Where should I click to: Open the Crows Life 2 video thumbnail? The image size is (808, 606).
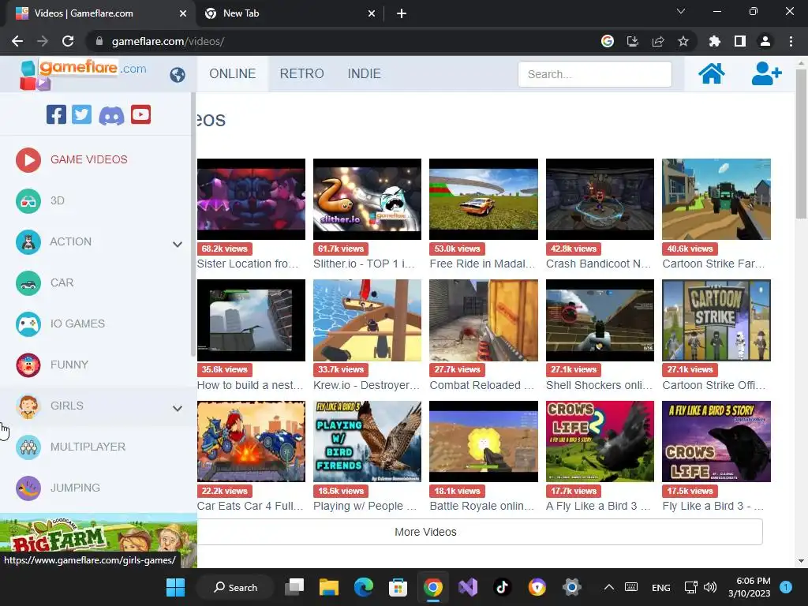(x=600, y=442)
